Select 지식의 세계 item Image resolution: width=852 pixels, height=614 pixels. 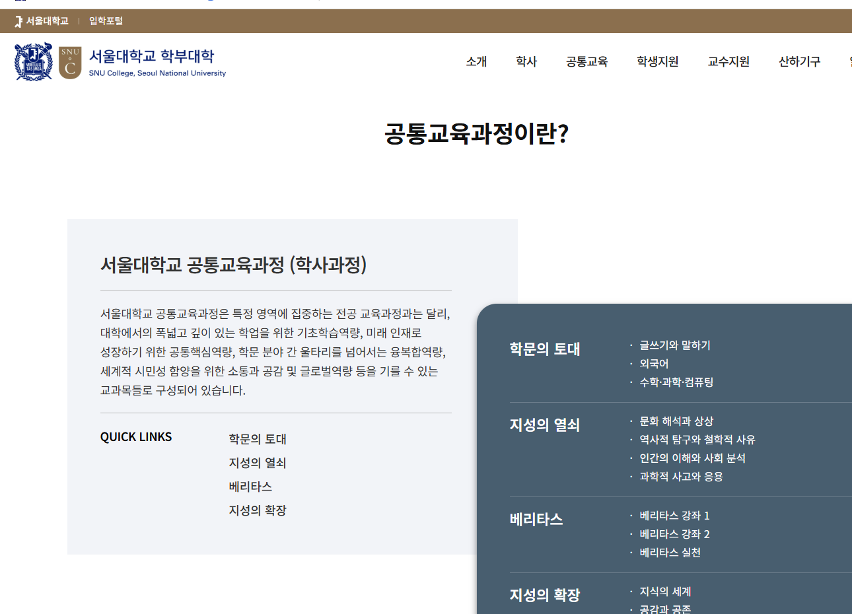pos(665,592)
